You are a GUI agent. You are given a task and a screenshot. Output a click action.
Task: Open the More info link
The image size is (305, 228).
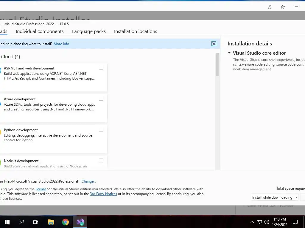pos(61,44)
